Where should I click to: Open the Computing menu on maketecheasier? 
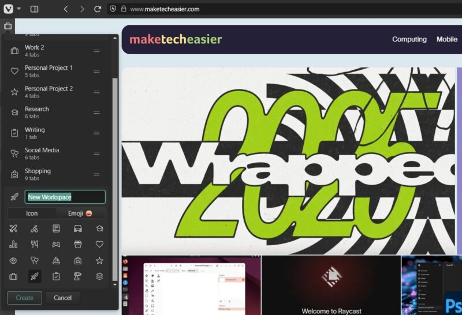[409, 39]
